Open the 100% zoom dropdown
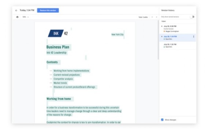The image size is (205, 132). coord(25,17)
